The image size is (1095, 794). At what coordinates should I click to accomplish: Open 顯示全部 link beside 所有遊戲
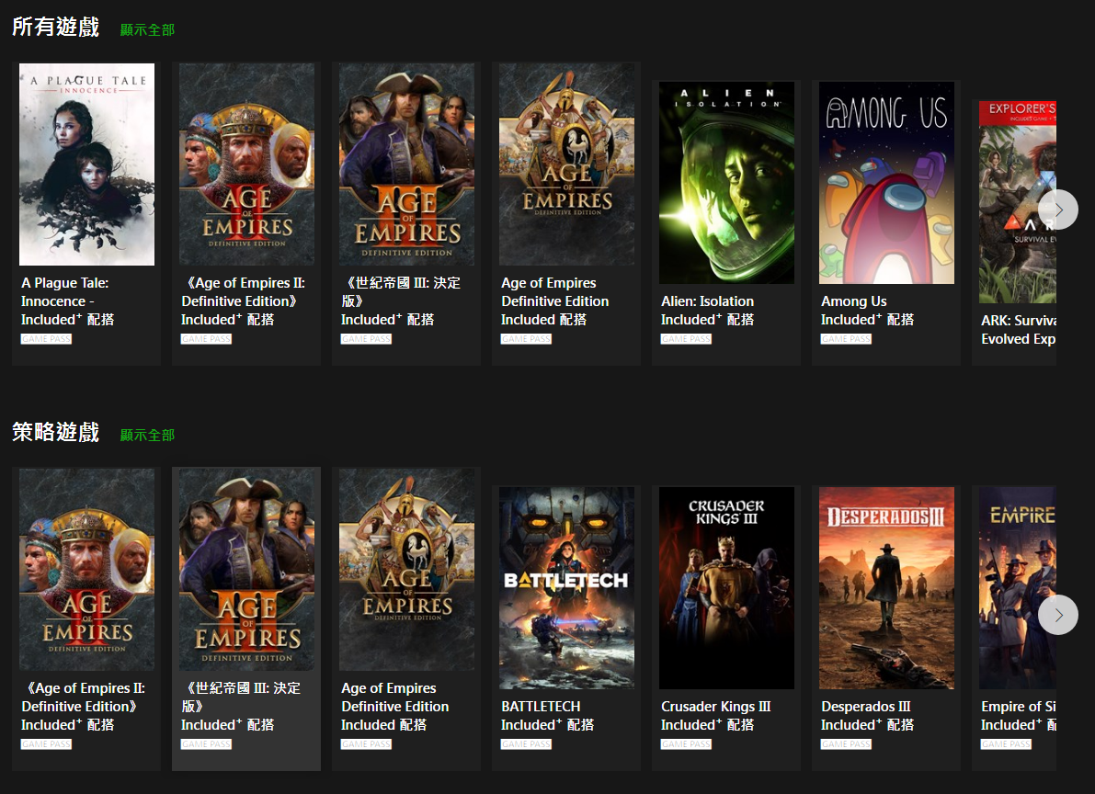tap(147, 29)
